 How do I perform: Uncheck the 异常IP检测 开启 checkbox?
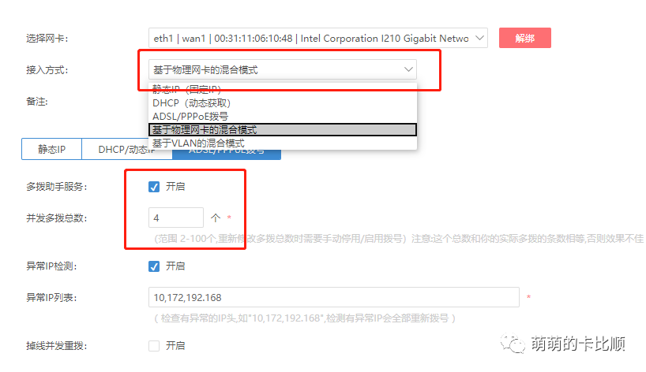(154, 266)
